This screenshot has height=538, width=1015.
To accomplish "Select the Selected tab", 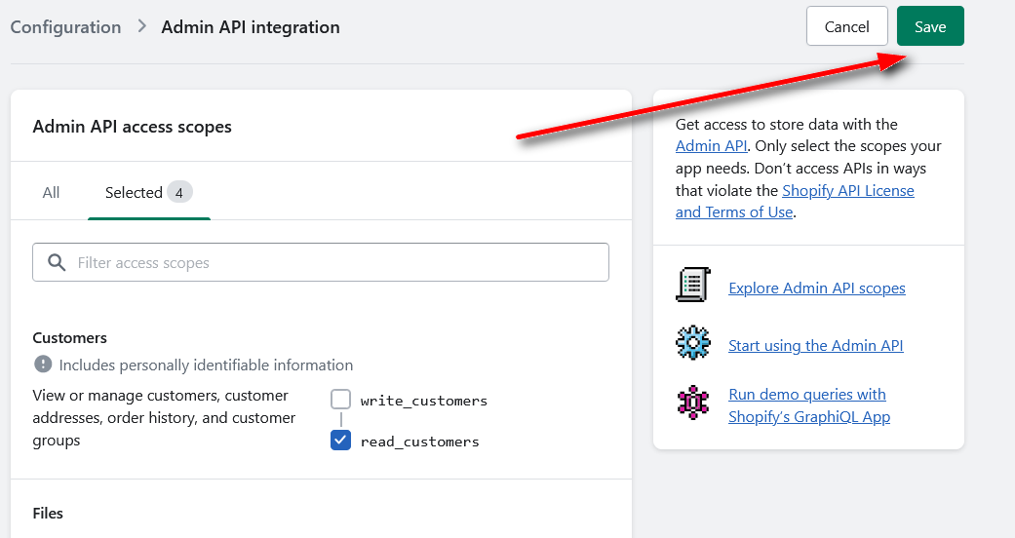I will [149, 192].
